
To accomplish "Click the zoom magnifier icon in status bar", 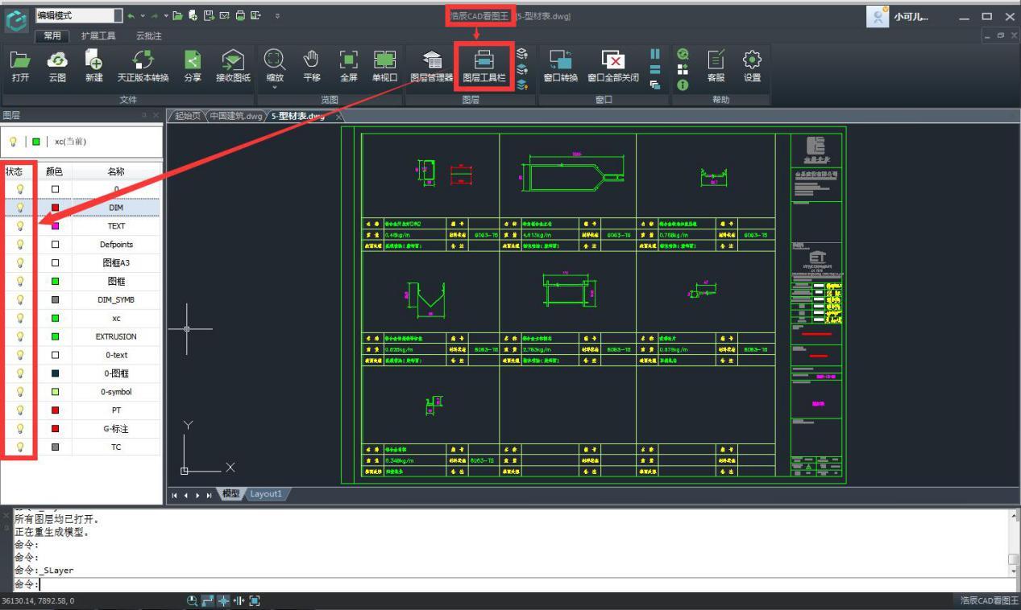I will 193,600.
